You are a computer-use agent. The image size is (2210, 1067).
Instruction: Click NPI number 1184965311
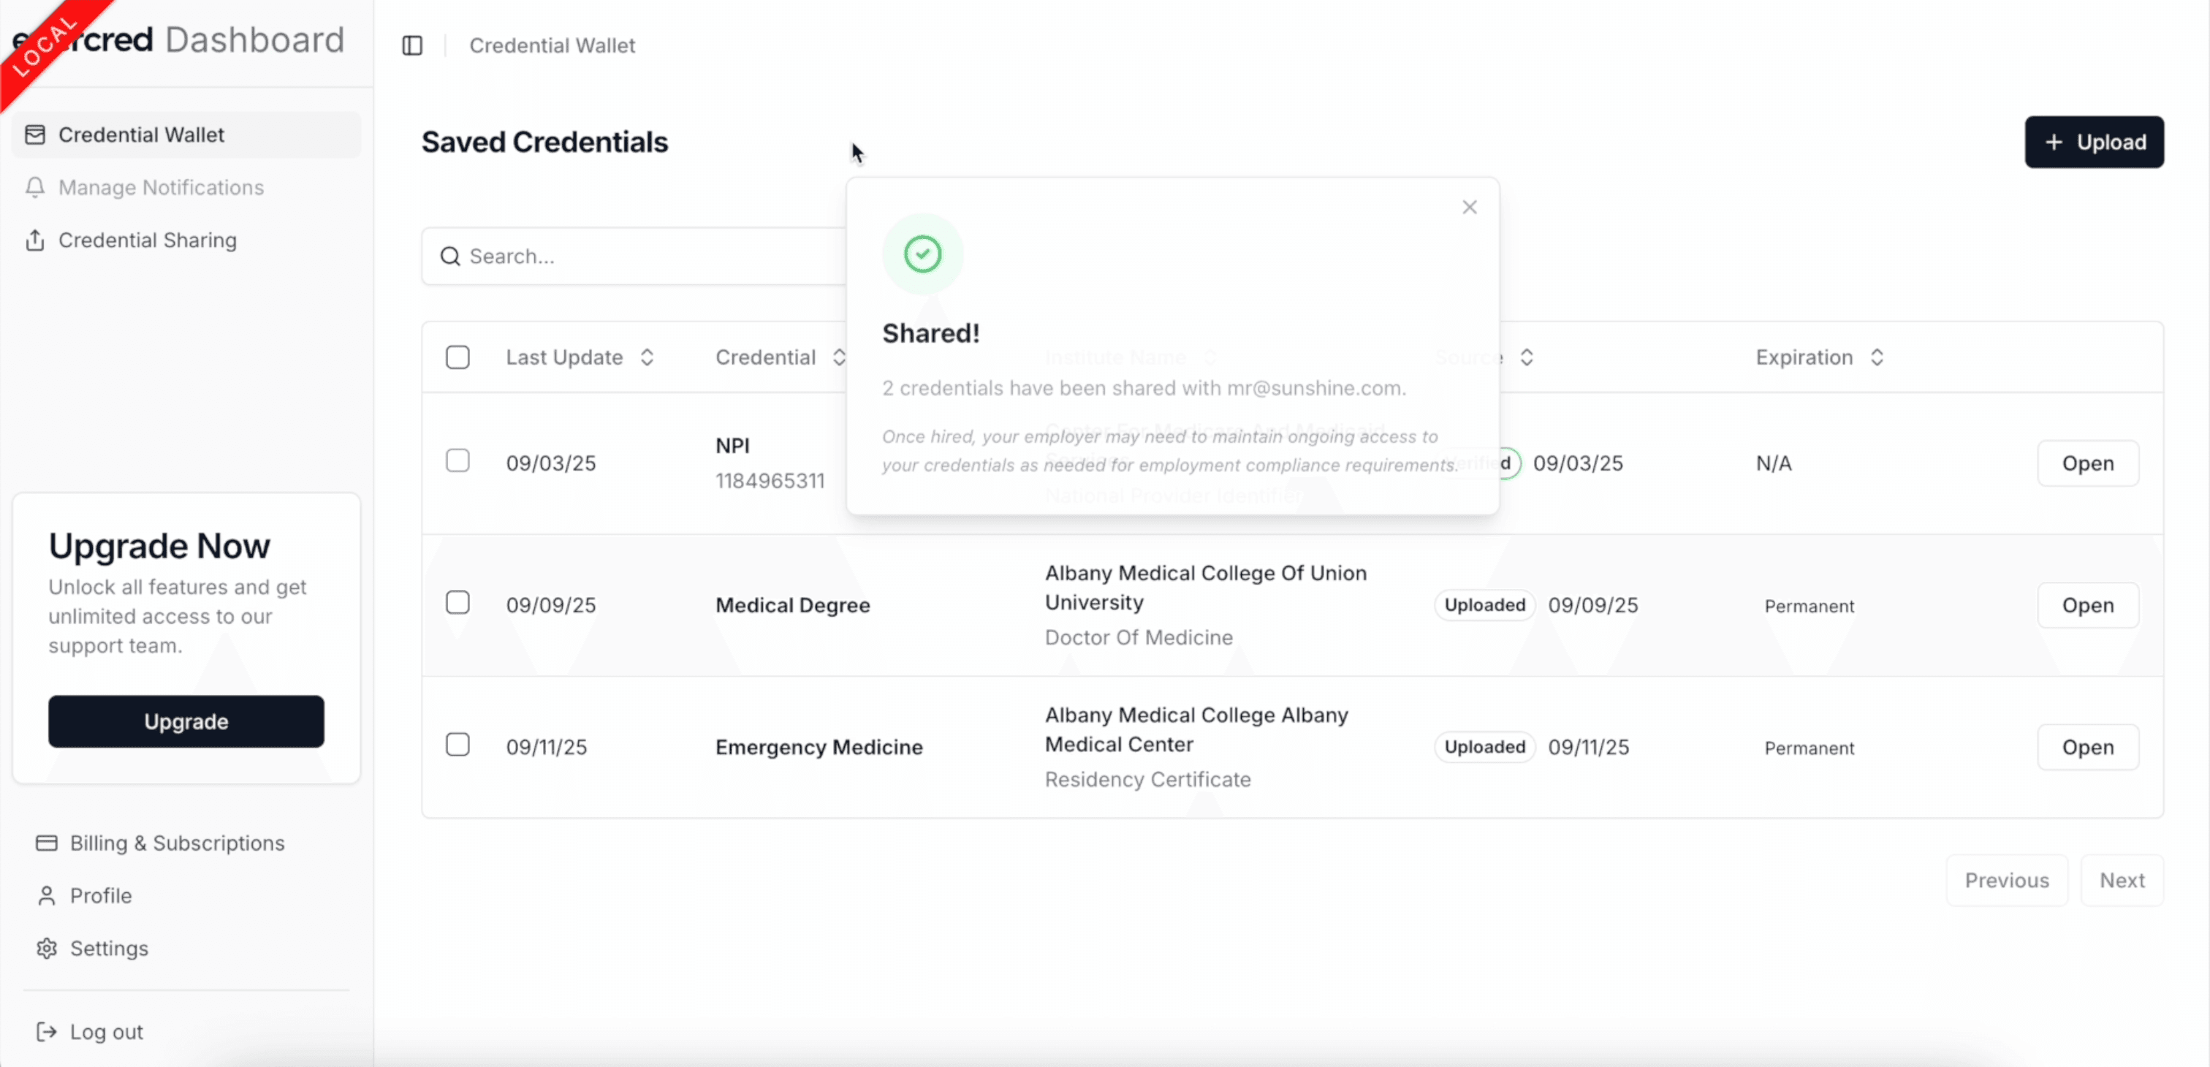[x=770, y=480]
